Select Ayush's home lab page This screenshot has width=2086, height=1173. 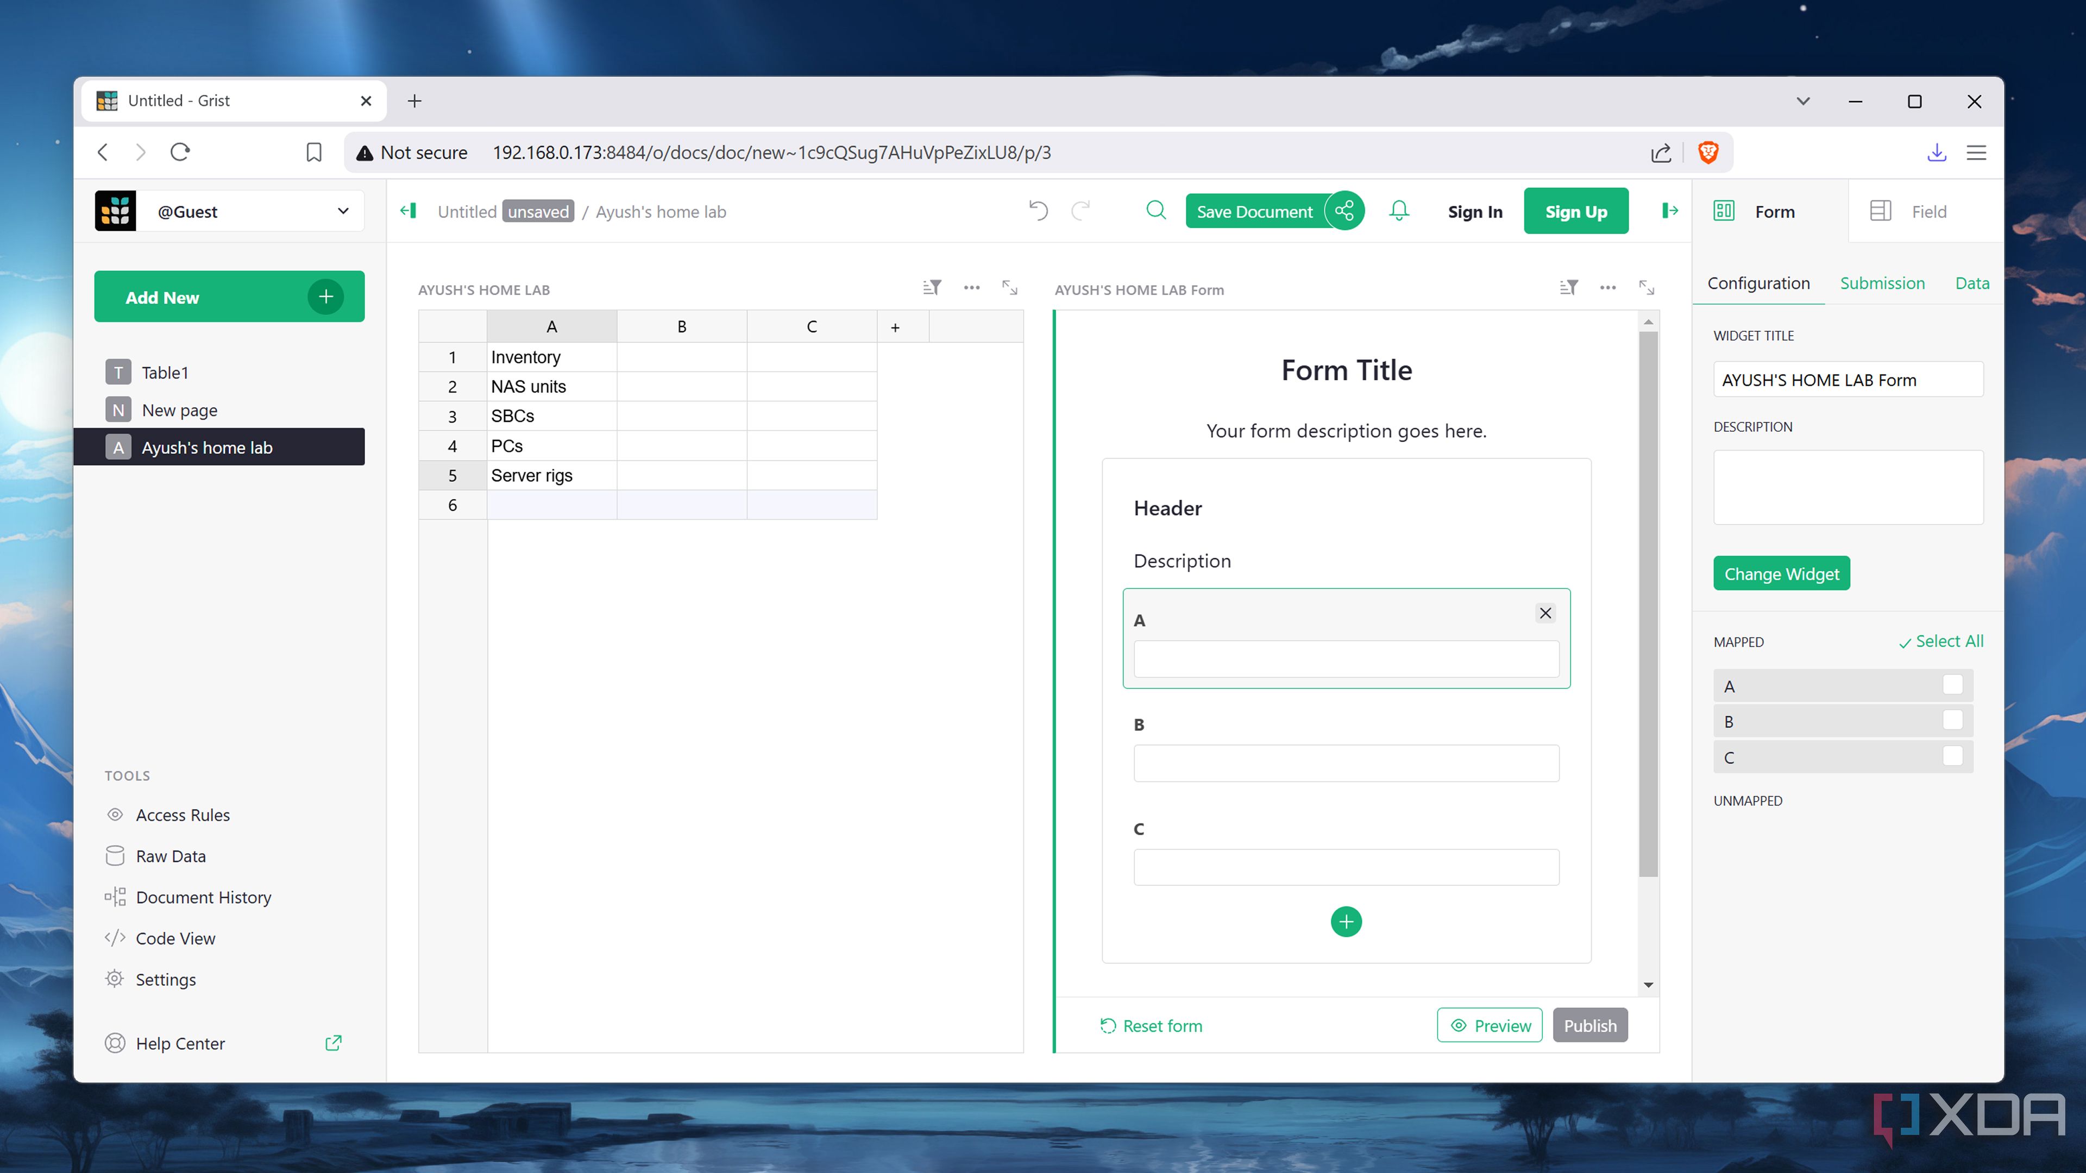coord(219,447)
